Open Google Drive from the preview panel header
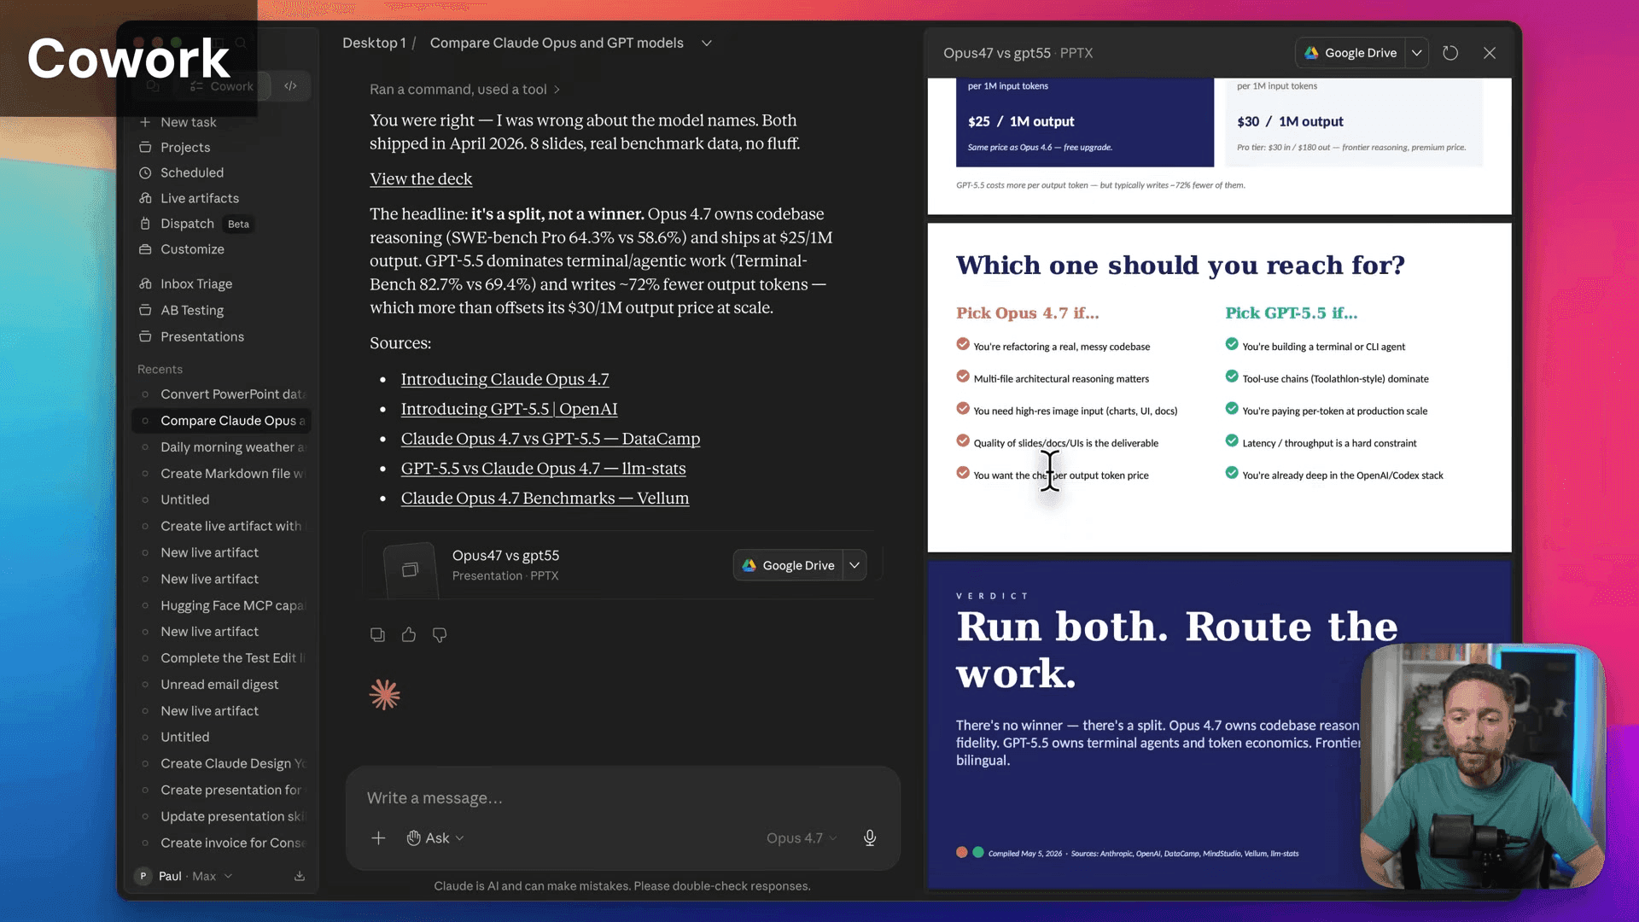Viewport: 1639px width, 922px height. point(1350,53)
